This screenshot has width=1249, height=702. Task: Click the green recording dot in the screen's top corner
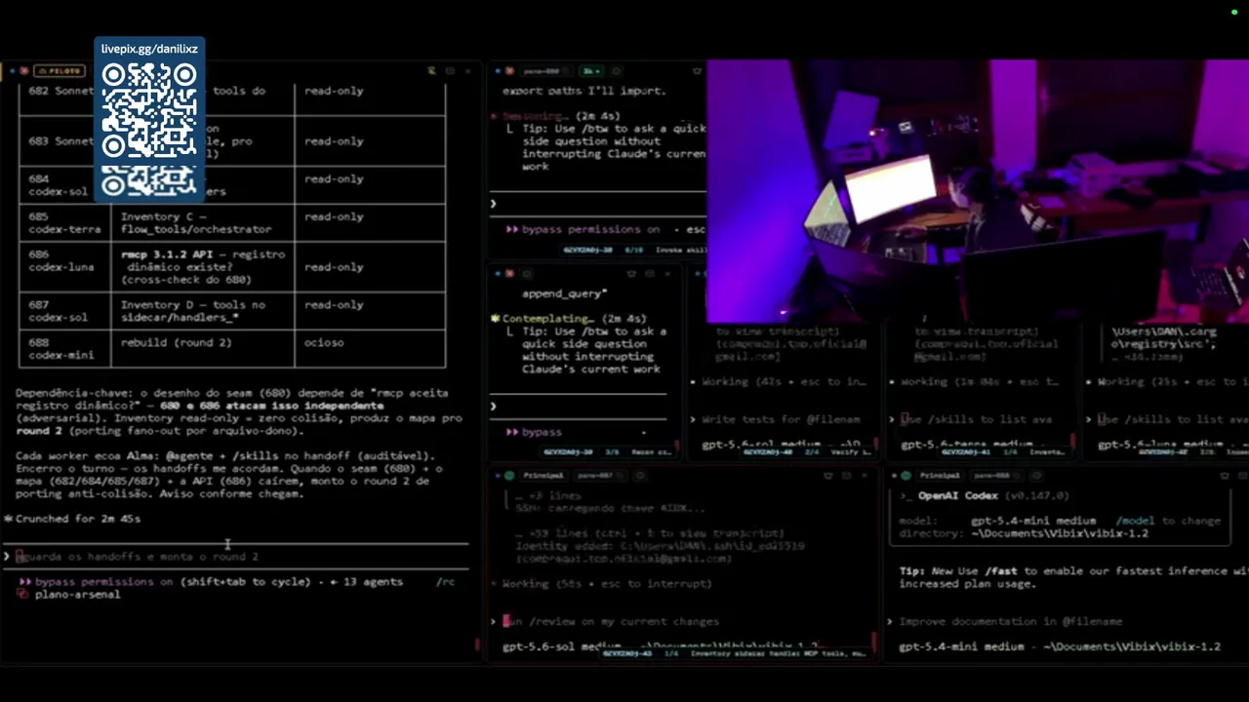[1234, 13]
